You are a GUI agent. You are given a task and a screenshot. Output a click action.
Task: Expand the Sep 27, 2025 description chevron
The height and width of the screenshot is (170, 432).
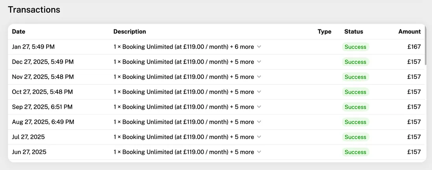(259, 107)
